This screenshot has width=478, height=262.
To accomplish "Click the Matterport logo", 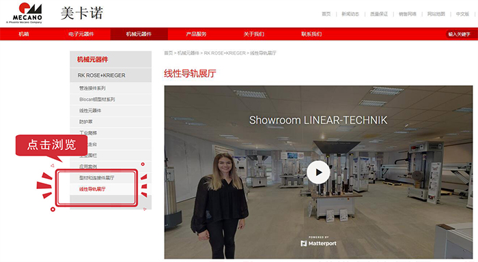I will tap(319, 243).
